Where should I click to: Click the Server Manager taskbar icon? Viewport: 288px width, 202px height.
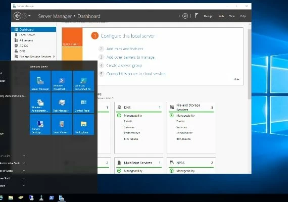coord(62,198)
